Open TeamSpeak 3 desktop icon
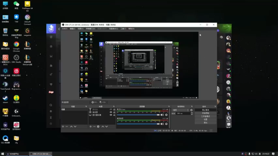 (5, 87)
